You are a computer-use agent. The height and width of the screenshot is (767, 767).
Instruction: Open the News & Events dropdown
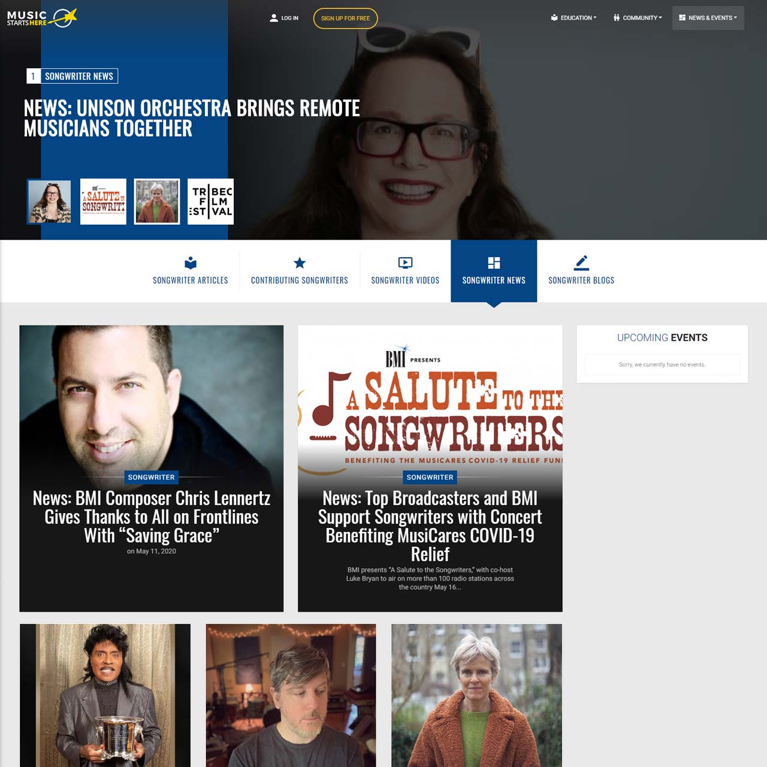click(708, 18)
